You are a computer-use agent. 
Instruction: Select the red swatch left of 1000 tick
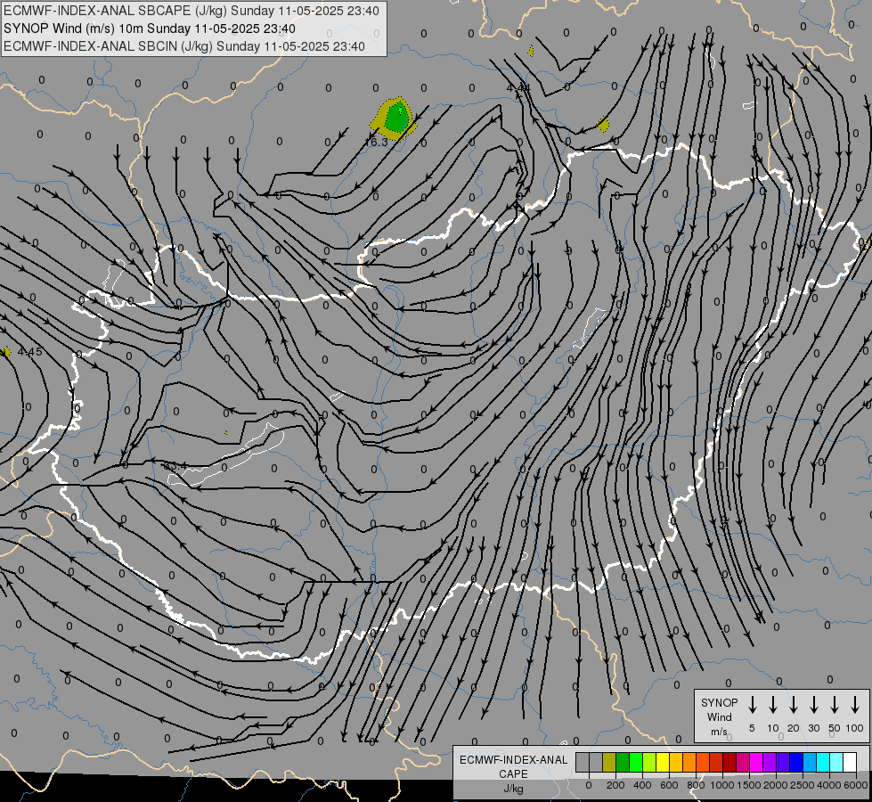(x=716, y=762)
